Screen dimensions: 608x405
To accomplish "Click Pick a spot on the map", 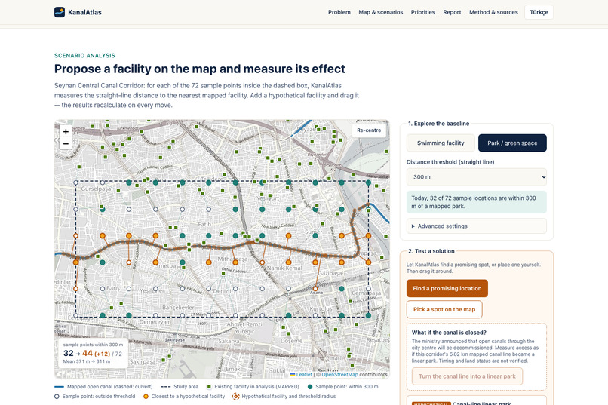I will 444,309.
